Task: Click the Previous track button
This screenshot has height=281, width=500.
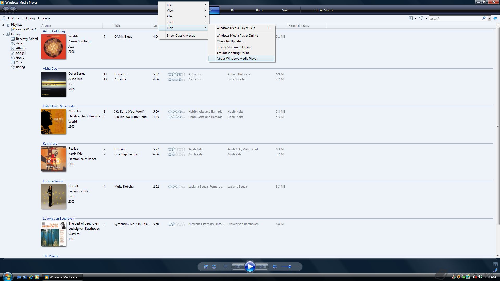Action: (x=238, y=266)
